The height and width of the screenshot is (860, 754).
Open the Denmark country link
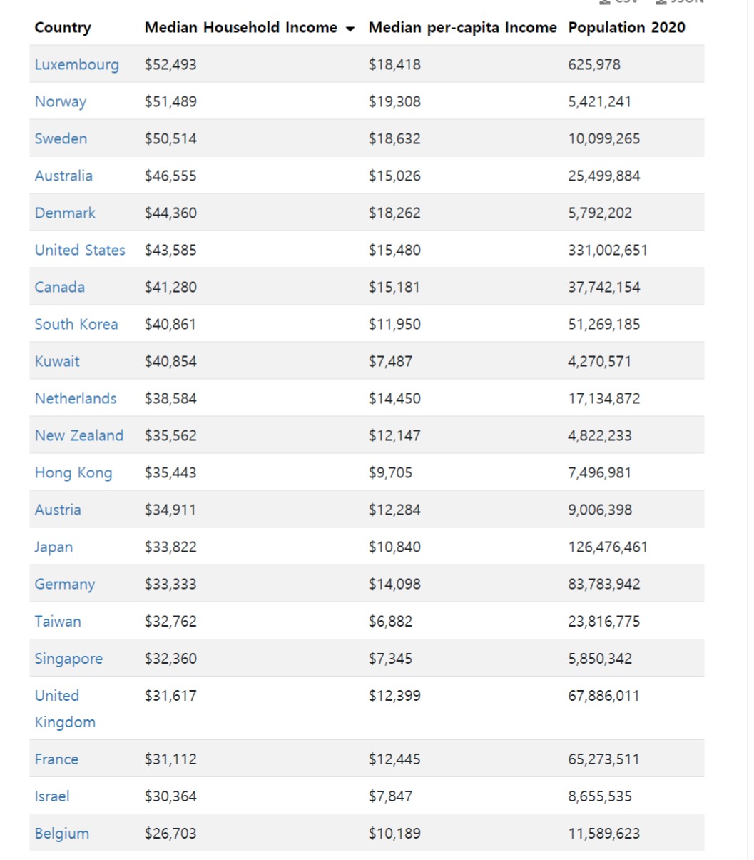[x=65, y=213]
